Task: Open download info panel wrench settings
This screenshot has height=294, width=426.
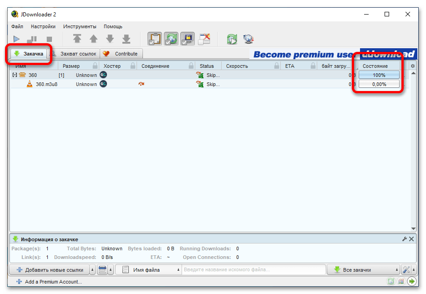Action: [405, 239]
